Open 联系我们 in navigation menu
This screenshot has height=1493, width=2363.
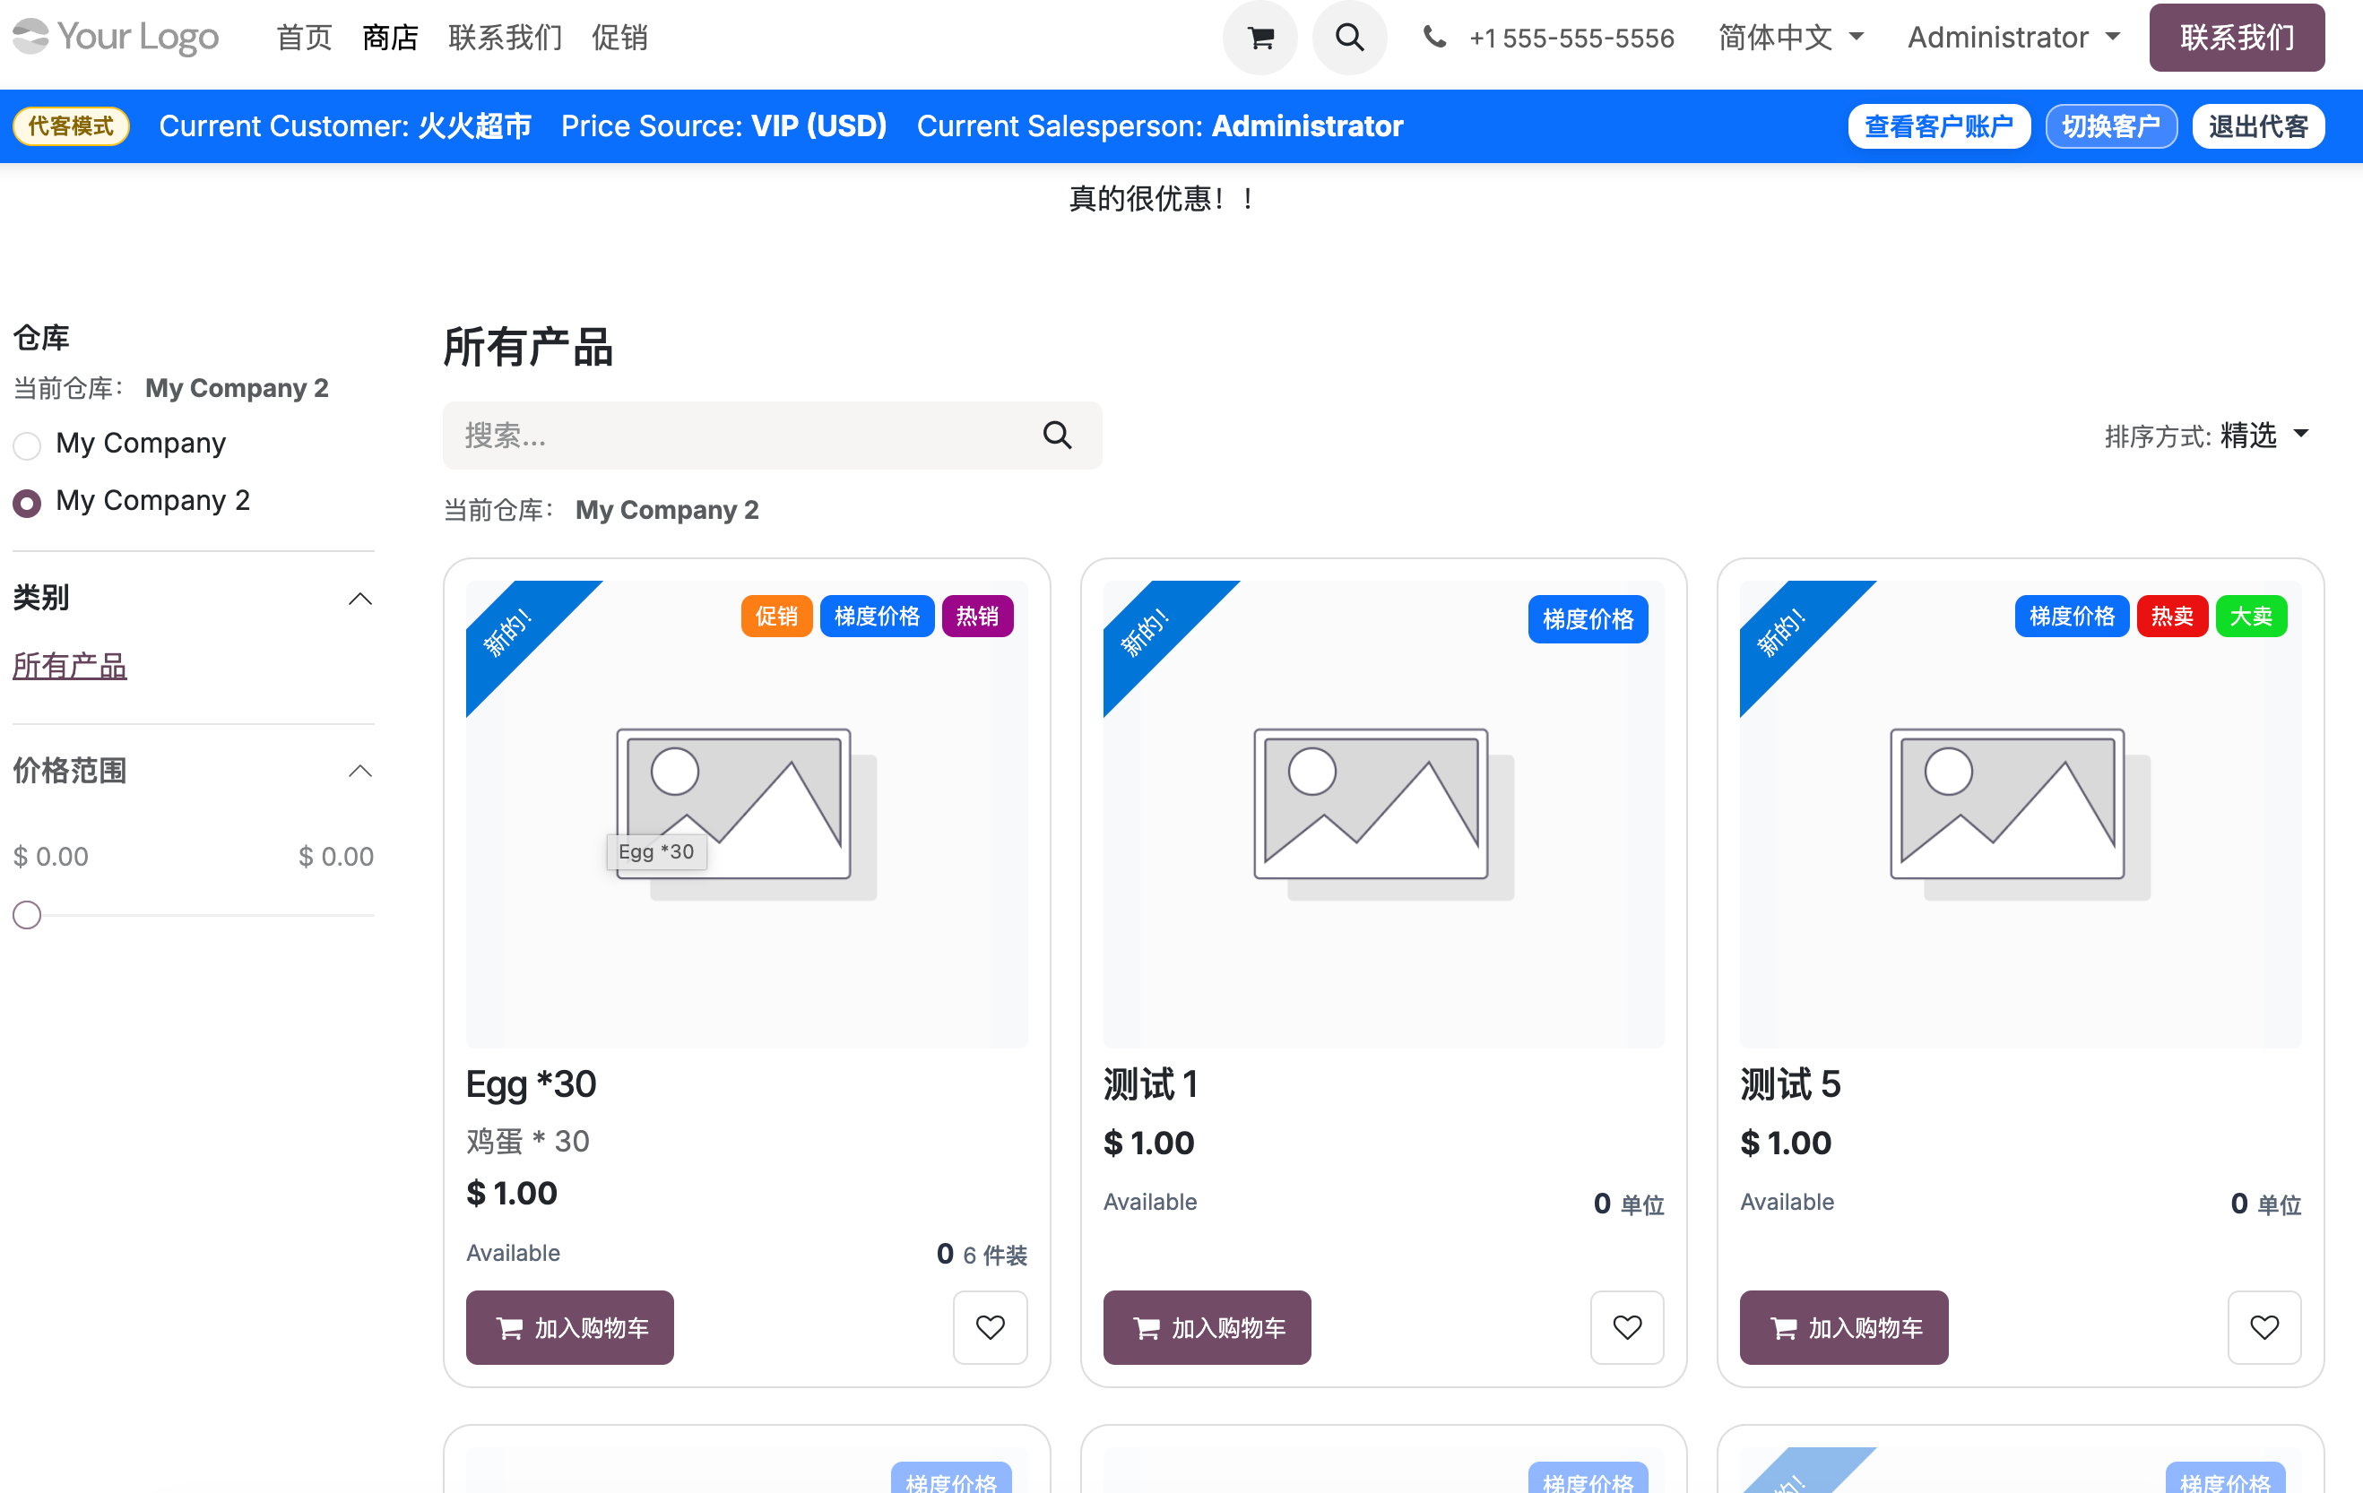pyautogui.click(x=506, y=38)
